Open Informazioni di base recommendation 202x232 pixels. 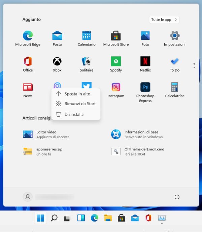[x=137, y=134]
